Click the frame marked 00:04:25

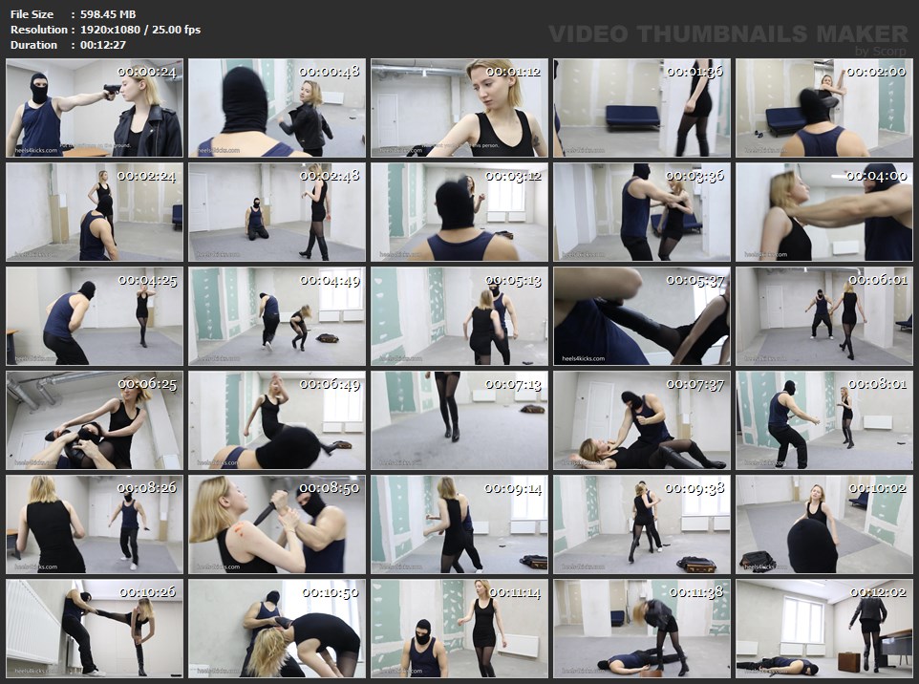[x=94, y=316]
